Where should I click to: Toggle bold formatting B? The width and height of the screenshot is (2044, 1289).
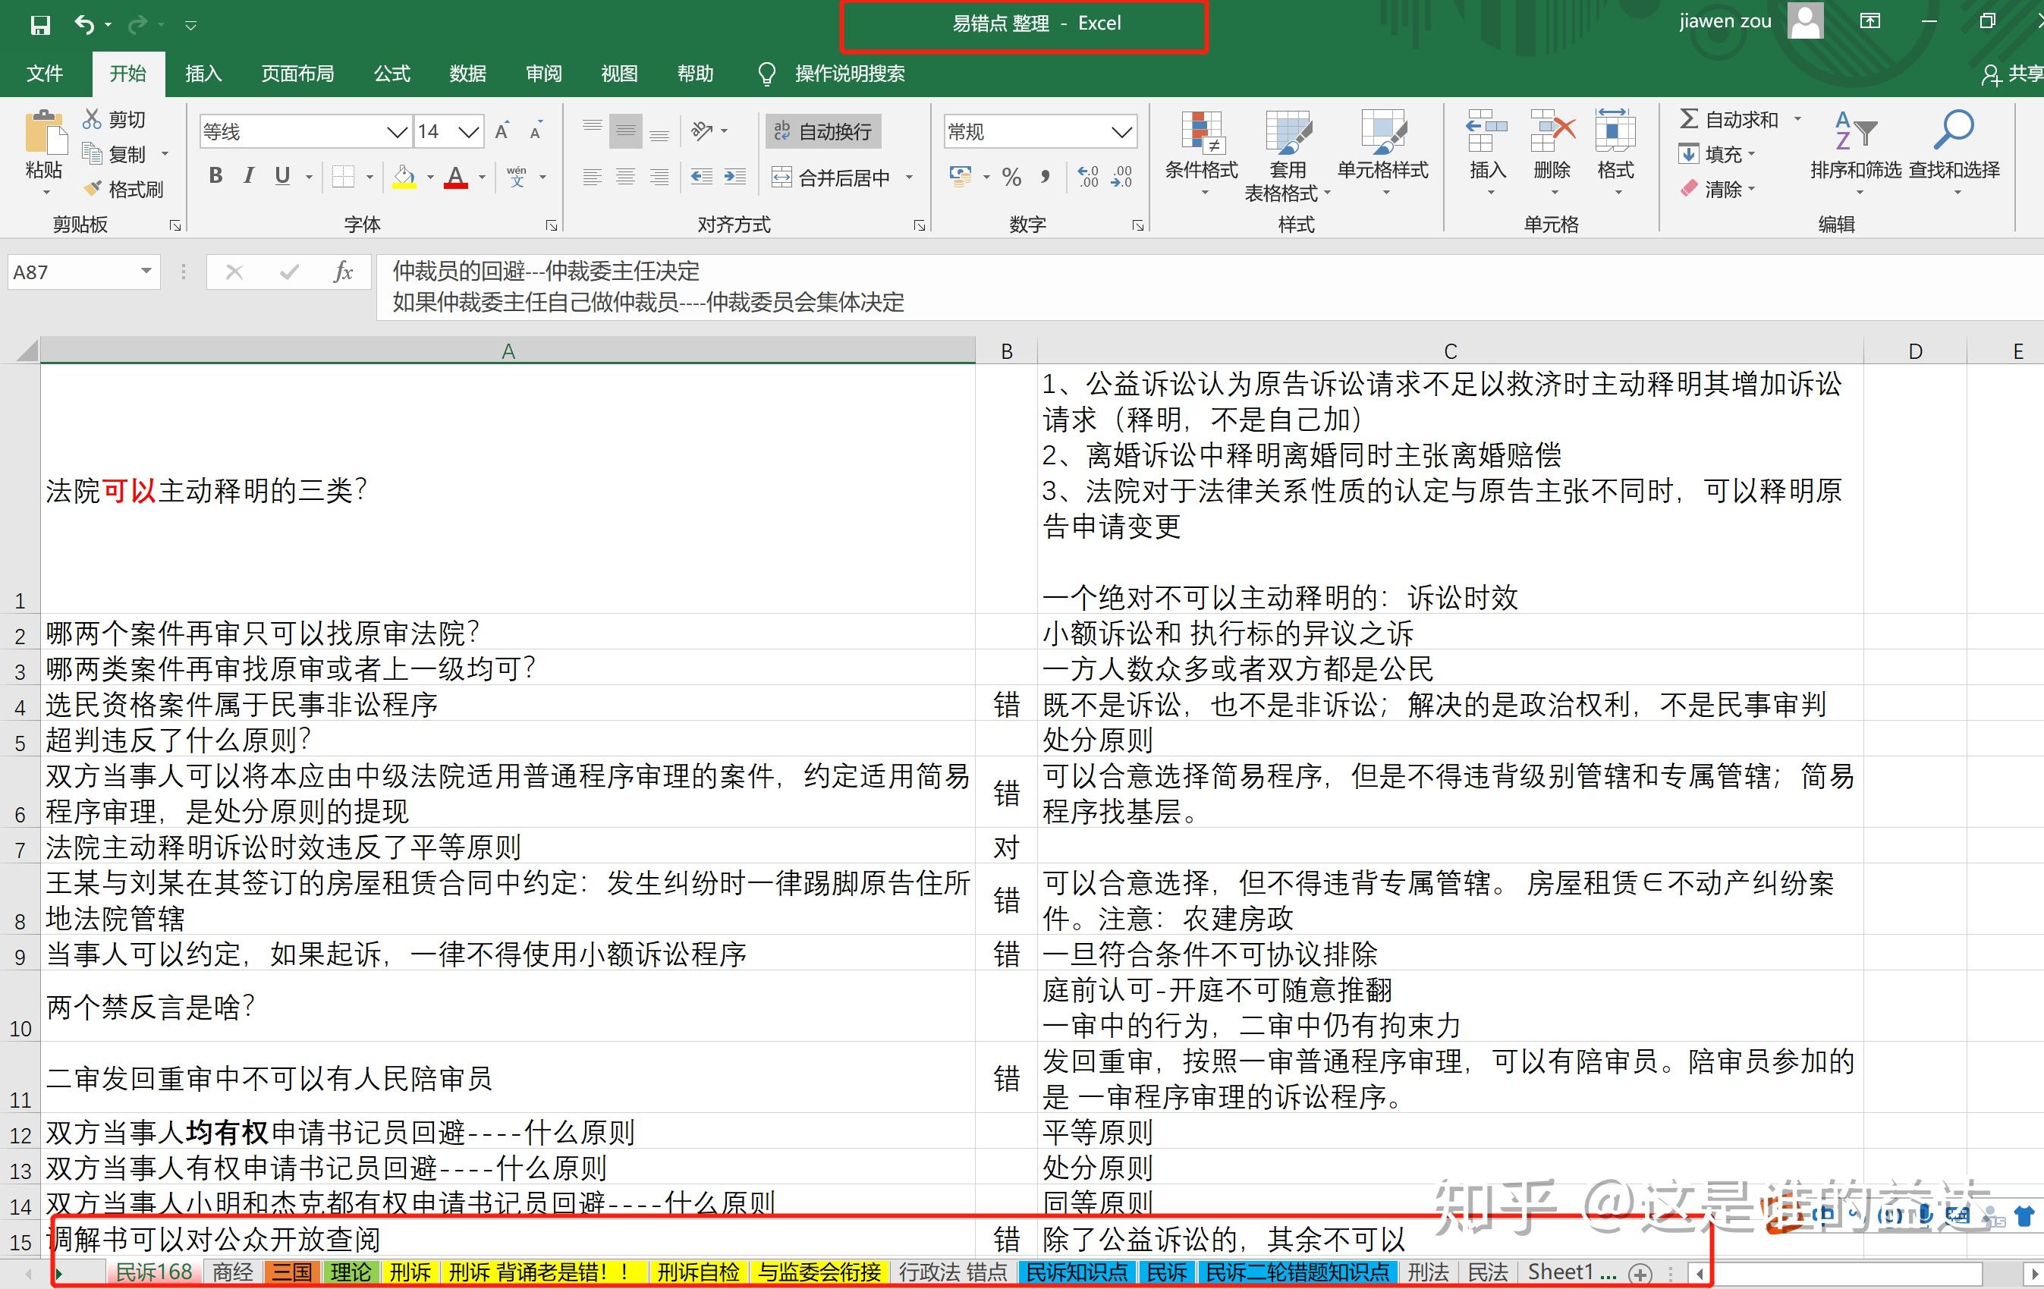(x=215, y=177)
